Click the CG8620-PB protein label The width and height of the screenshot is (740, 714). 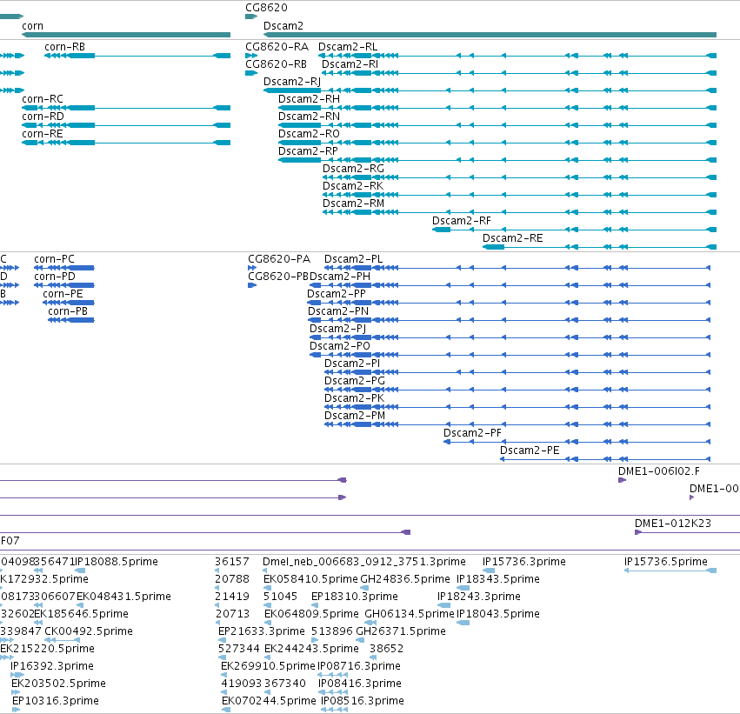coord(278,277)
